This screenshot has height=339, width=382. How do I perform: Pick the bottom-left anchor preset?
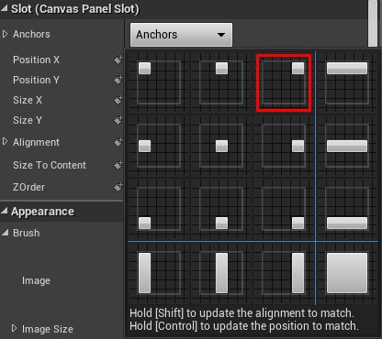click(159, 209)
